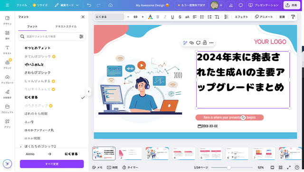
Task: Choose the おてんばゴシック font
Action: point(38,56)
